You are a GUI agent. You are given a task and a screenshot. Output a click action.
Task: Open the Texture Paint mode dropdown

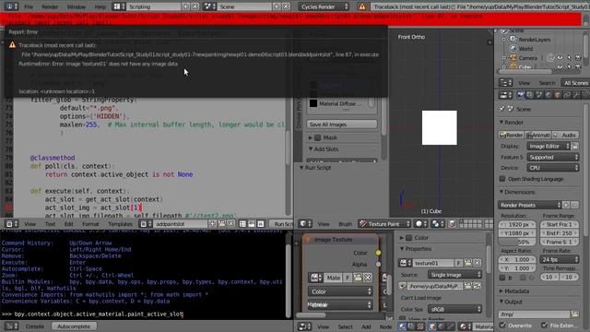384,224
